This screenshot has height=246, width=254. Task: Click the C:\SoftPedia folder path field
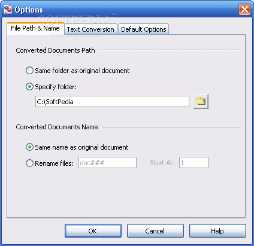click(x=112, y=102)
